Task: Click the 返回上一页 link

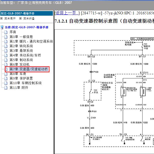Action: click(x=67, y=13)
